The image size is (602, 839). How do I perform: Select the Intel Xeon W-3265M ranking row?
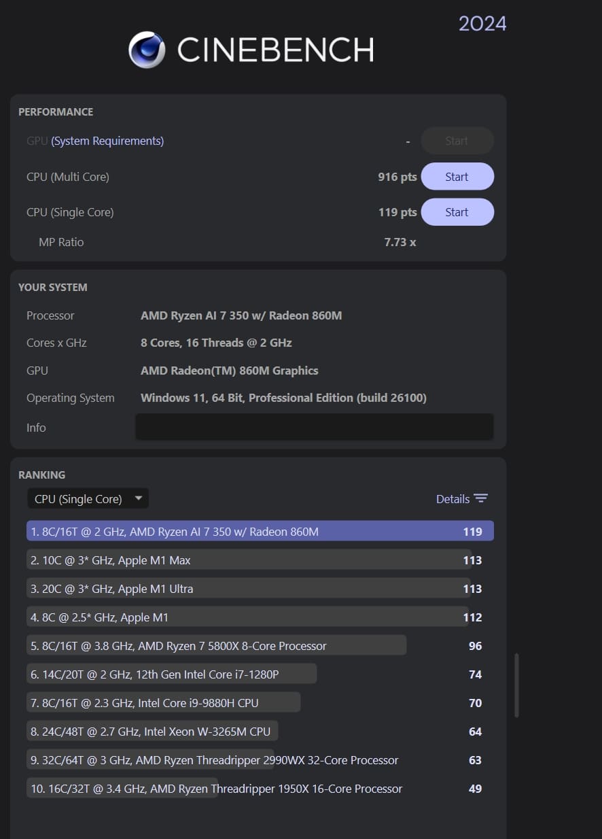pyautogui.click(x=152, y=732)
